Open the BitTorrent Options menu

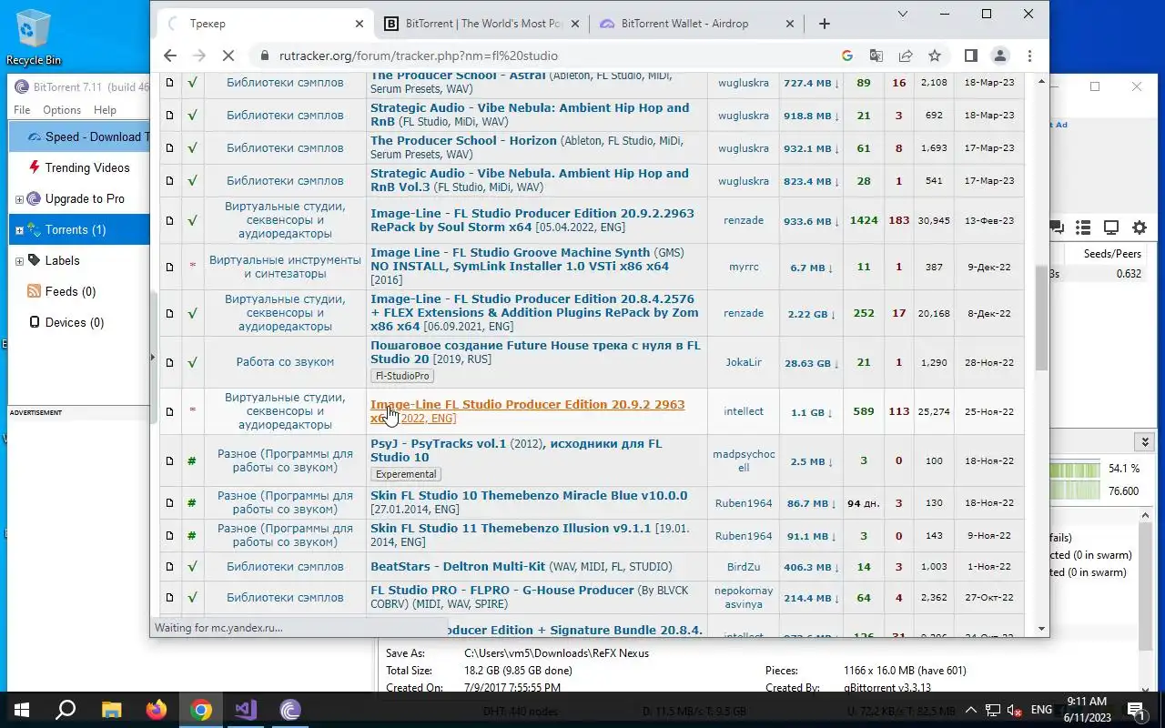click(x=62, y=110)
